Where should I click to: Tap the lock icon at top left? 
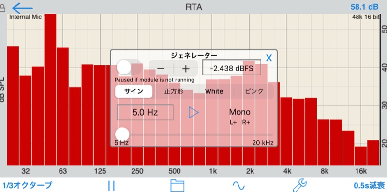2,9
